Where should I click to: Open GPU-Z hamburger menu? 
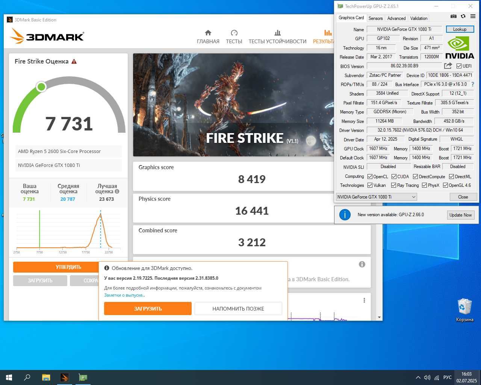coord(473,16)
